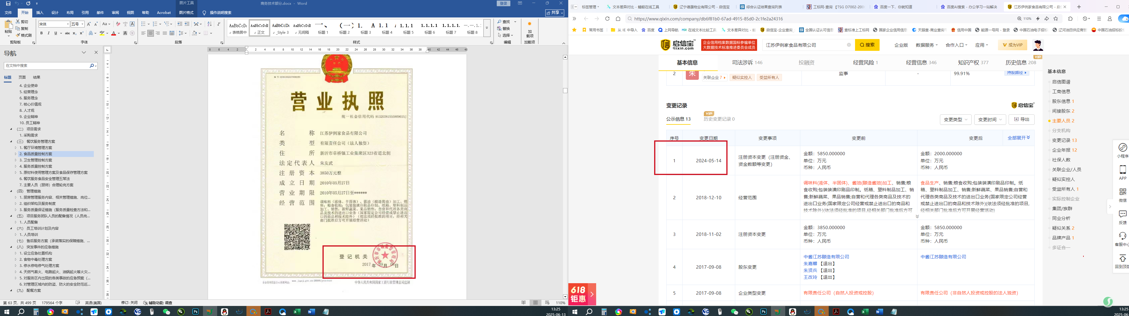Sort the selection with the A-Z sort icon
The height and width of the screenshot is (316, 1129).
pyautogui.click(x=209, y=24)
